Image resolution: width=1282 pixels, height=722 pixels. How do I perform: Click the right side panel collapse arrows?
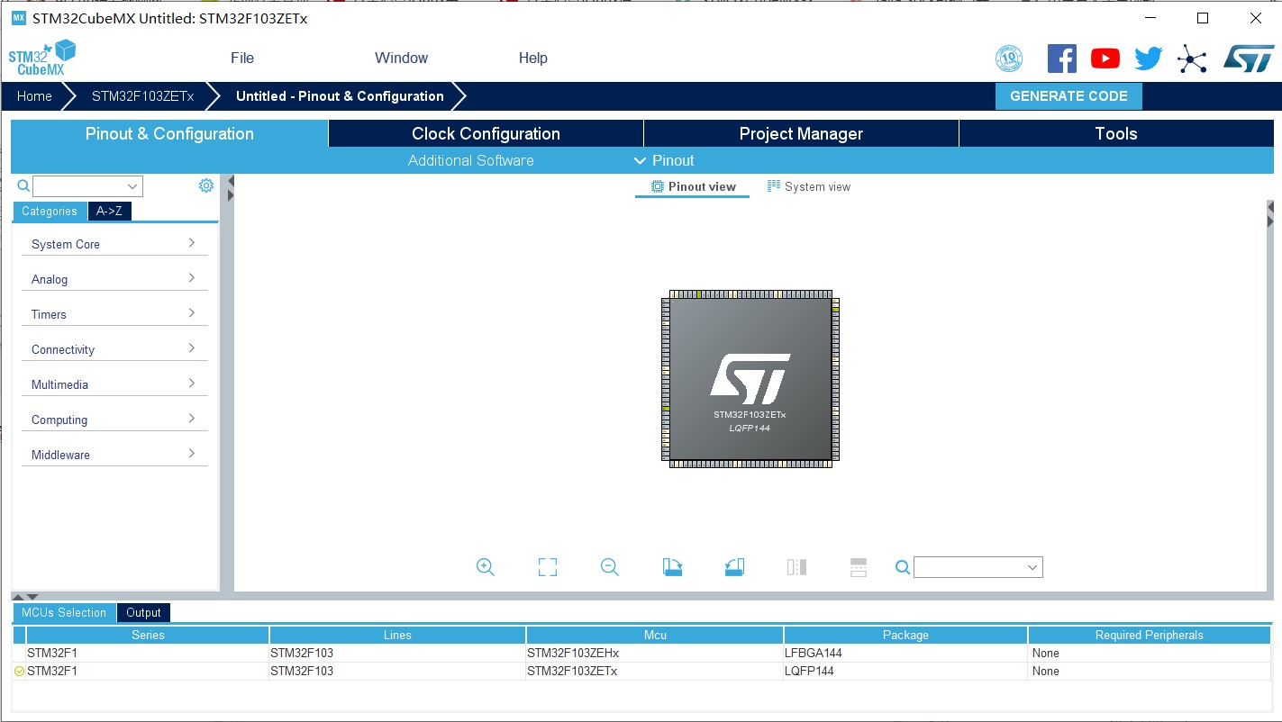1269,214
